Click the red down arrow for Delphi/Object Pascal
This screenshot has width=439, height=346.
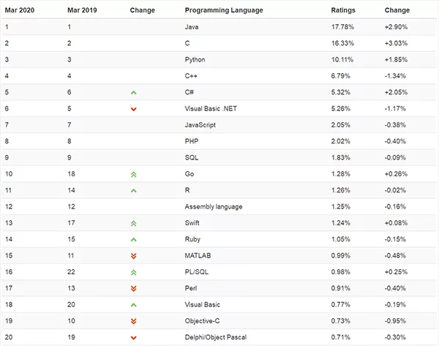[134, 337]
